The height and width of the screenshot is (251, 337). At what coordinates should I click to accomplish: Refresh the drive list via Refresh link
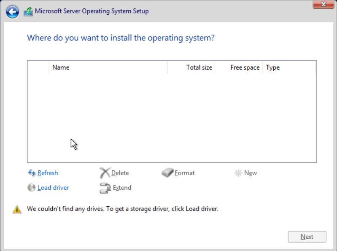(x=48, y=173)
